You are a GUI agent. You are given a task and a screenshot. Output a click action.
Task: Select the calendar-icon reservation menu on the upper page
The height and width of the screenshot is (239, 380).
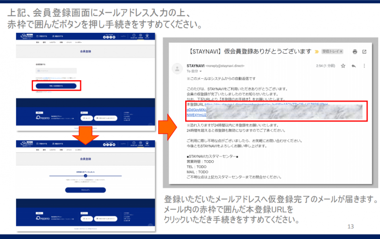[x=42, y=37]
